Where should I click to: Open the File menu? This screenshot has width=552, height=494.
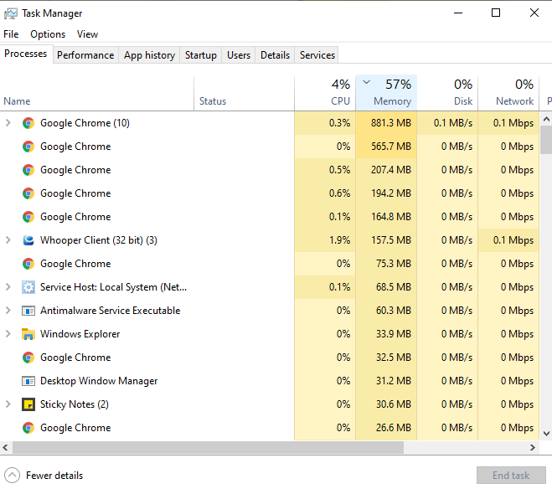click(11, 34)
